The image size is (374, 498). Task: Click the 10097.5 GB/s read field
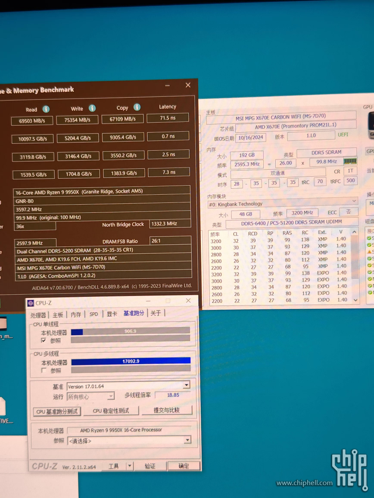coord(33,139)
